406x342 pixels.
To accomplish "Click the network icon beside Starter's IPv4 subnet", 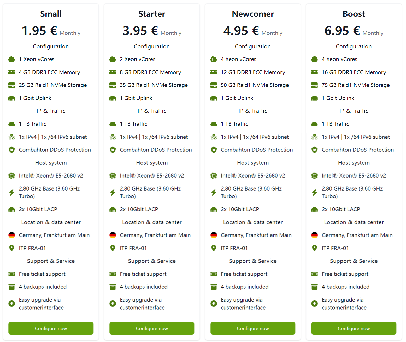I will coord(113,137).
